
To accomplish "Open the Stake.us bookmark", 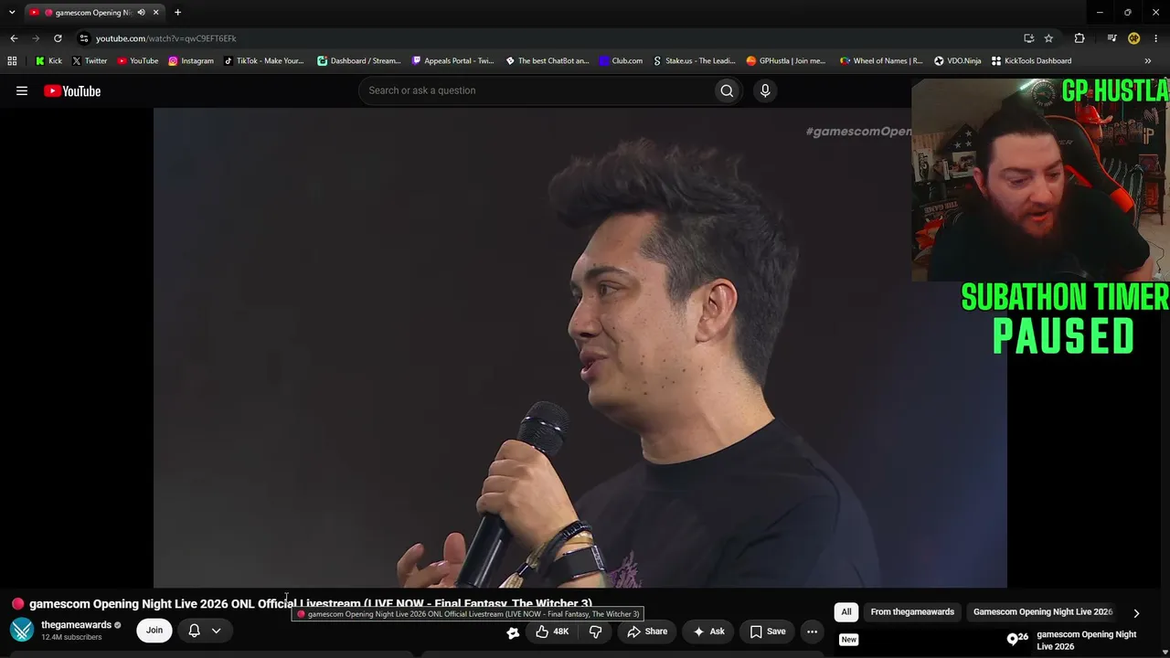I will pyautogui.click(x=694, y=61).
